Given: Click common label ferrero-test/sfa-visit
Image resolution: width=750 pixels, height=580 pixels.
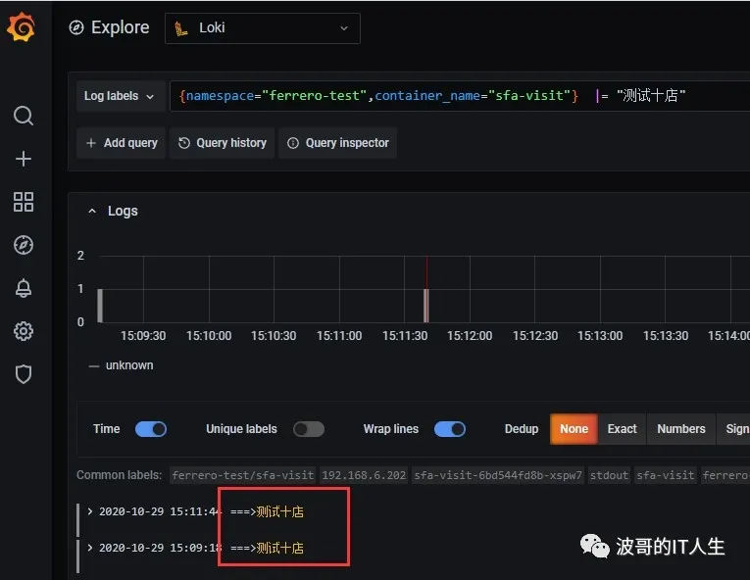Looking at the screenshot, I should click(242, 475).
